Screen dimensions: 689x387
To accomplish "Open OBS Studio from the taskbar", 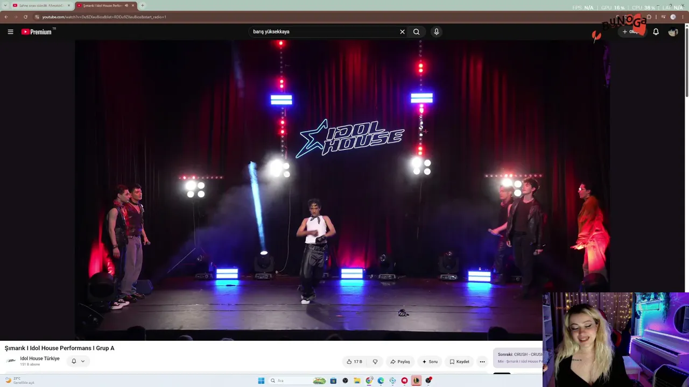I will [345, 381].
